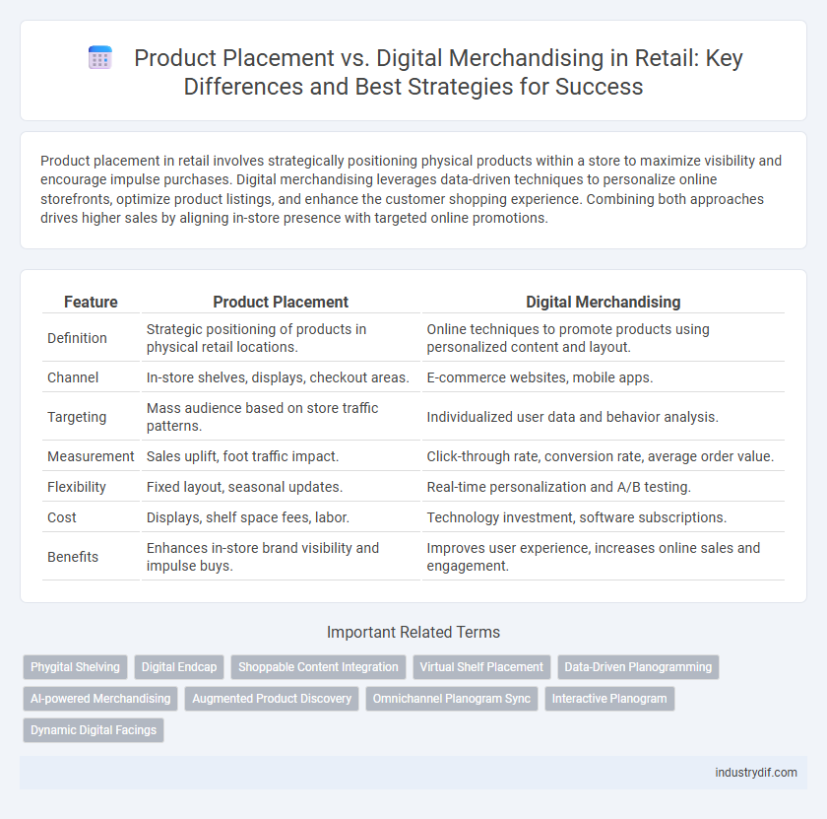Click the 'Digital Merchandising' column header
Viewport: 827px width, 819px height.
click(603, 302)
